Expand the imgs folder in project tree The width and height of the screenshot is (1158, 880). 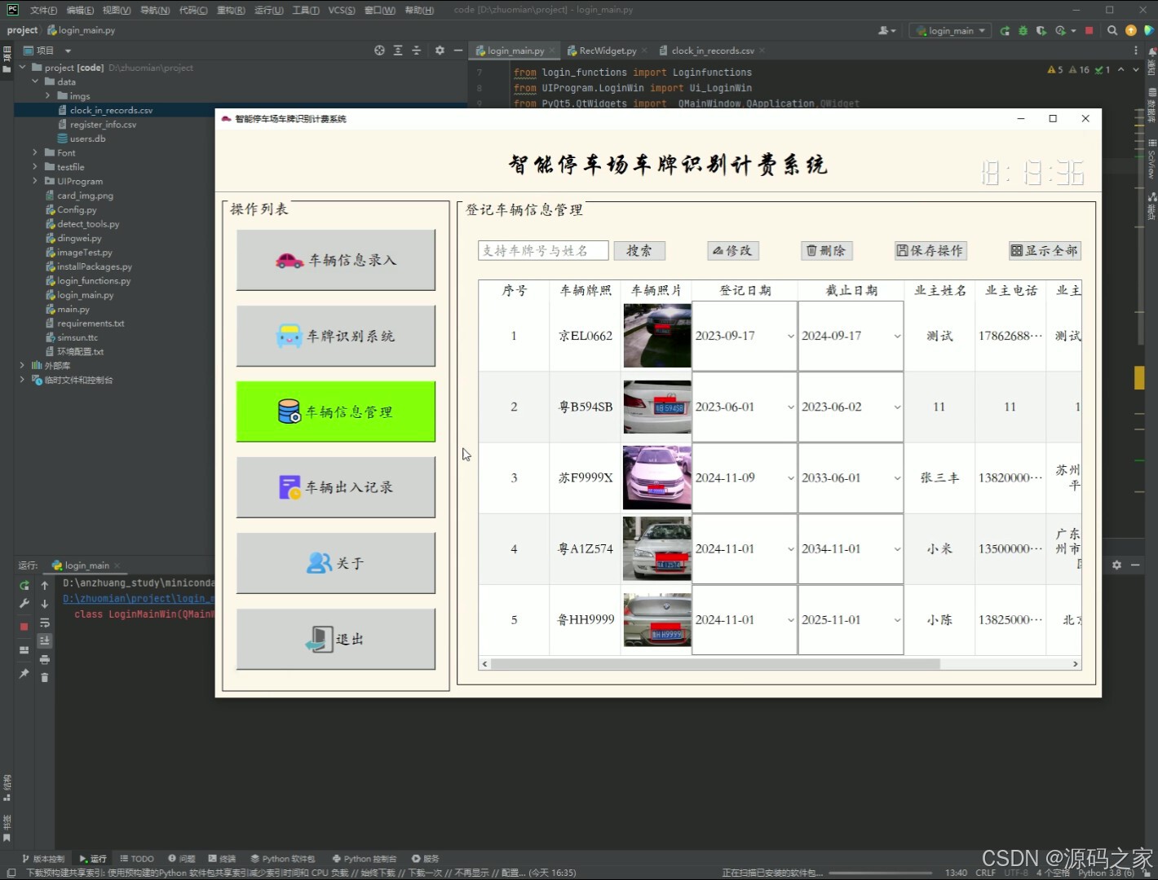[47, 95]
